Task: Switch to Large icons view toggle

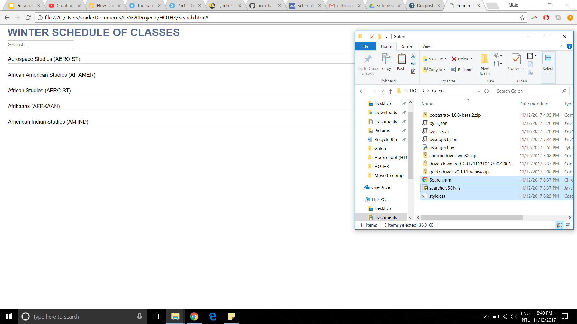Action: (x=568, y=225)
